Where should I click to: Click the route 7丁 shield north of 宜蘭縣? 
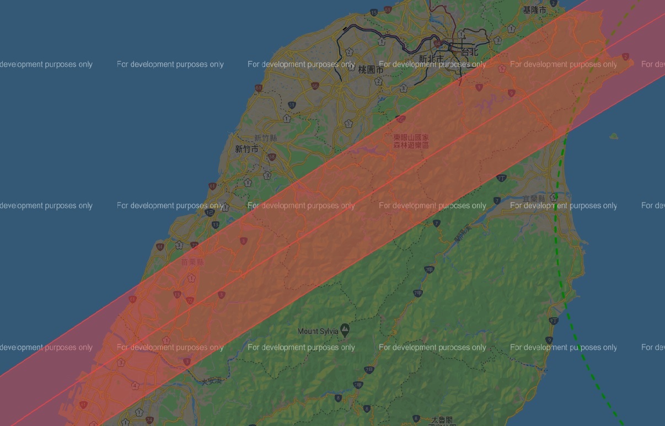point(501,178)
